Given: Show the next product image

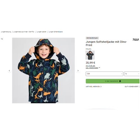Looking at the screenshot, I should 78,71.
